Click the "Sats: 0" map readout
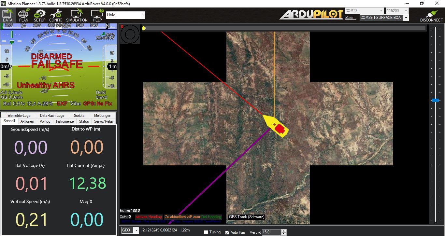 click(125, 217)
